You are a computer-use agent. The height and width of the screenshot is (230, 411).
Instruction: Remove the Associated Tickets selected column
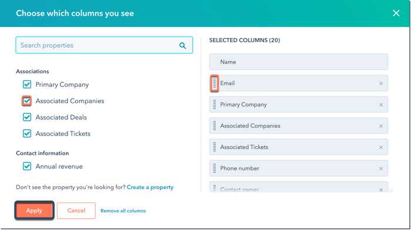coord(381,147)
